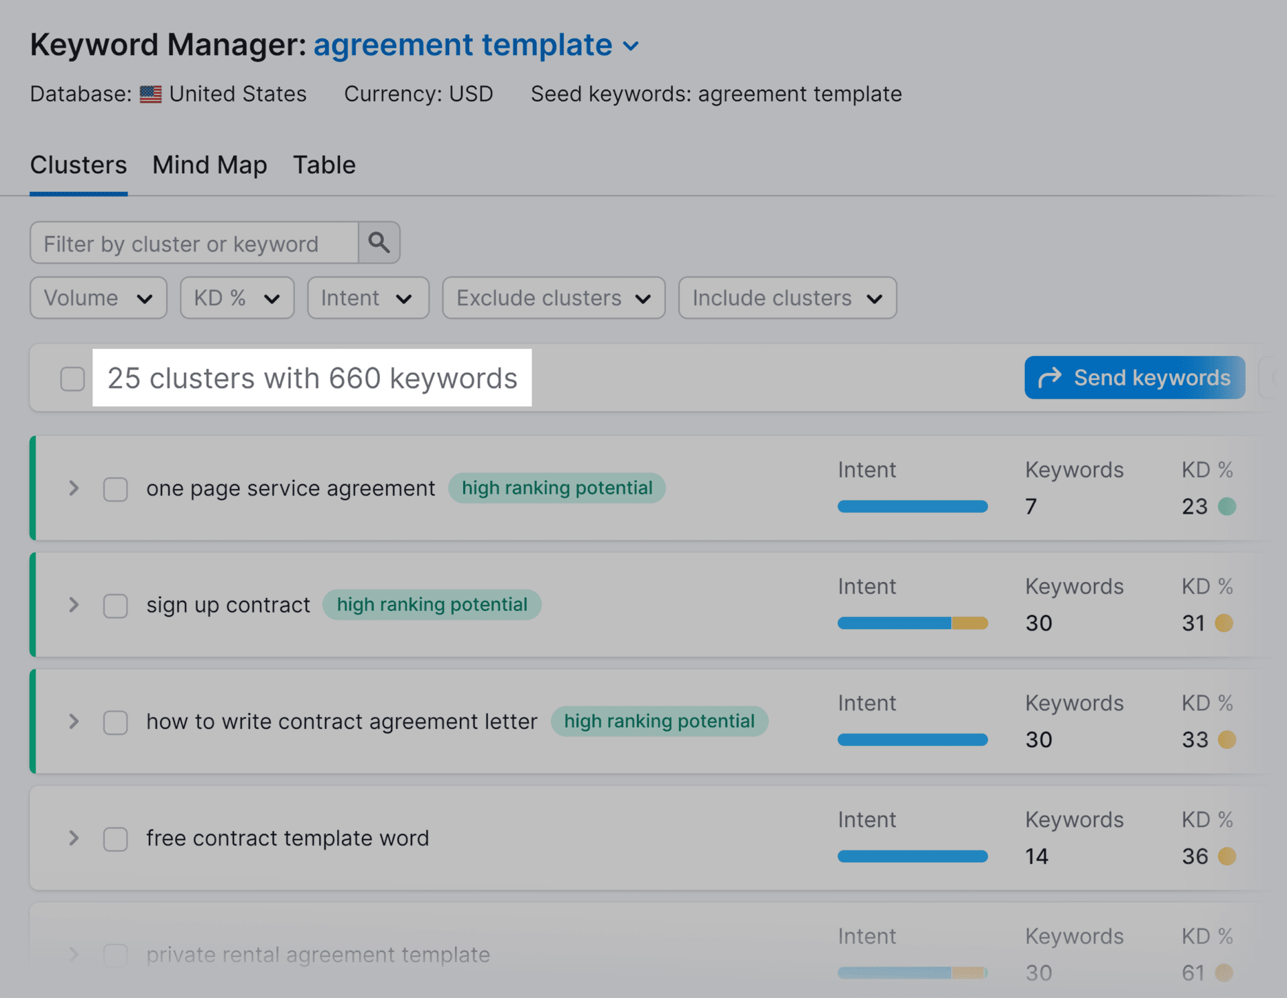Open the agreement template title dropdown
The width and height of the screenshot is (1287, 998).
point(631,46)
